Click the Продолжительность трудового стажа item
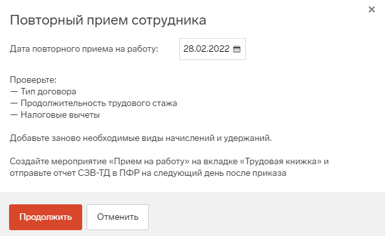The width and height of the screenshot is (385, 236). pos(93,103)
